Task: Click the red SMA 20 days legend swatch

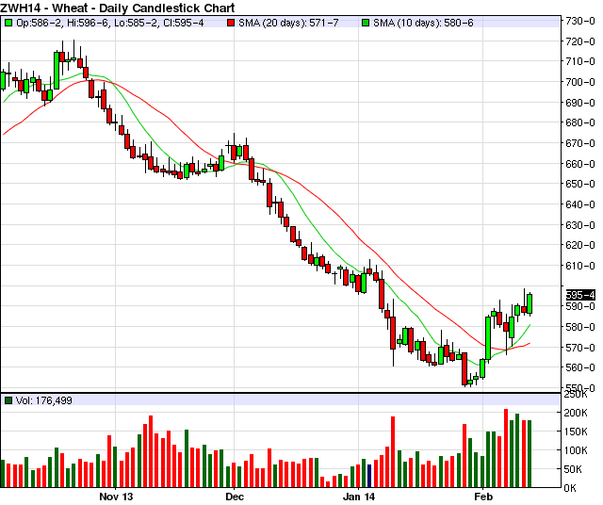Action: 230,23
